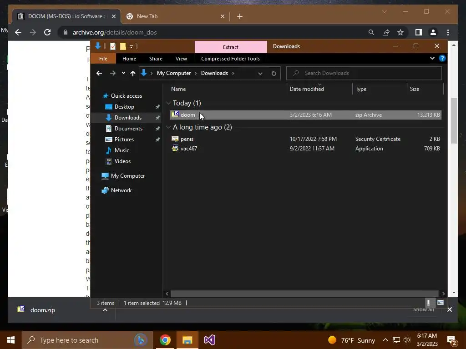Open doom.zip from Chrome's download bar
The width and height of the screenshot is (466, 349).
pos(42,310)
